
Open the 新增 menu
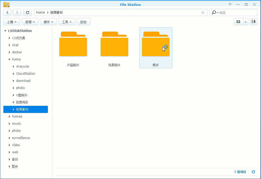(x=30, y=22)
